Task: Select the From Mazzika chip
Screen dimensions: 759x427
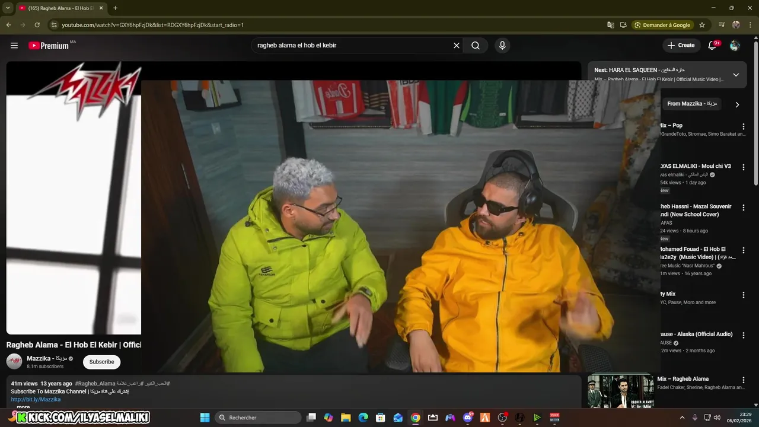Action: point(691,104)
